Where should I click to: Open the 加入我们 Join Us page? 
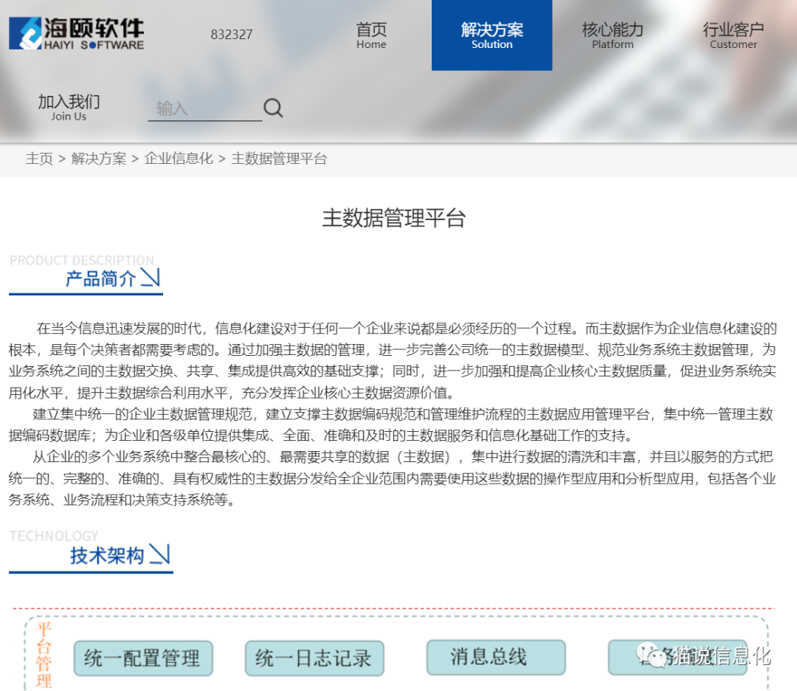click(69, 107)
